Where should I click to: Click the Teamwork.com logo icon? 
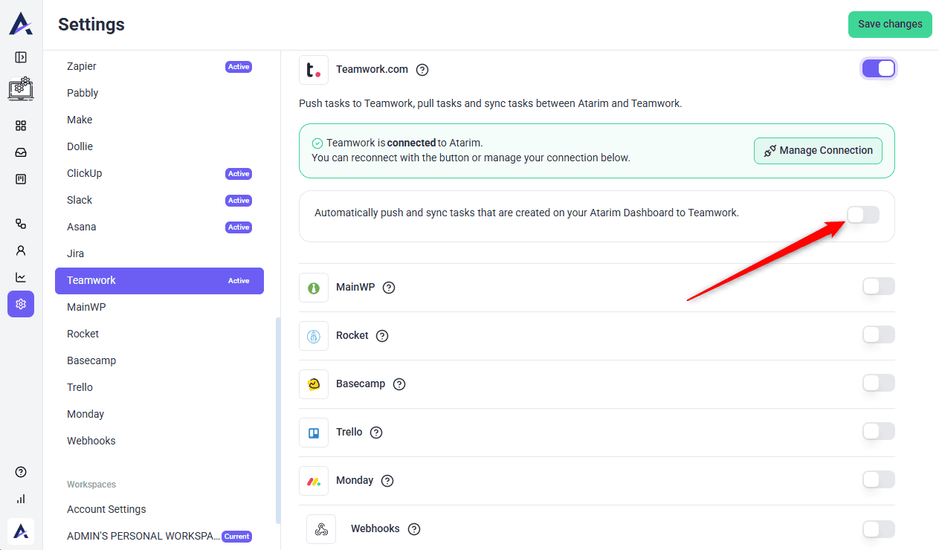click(314, 69)
